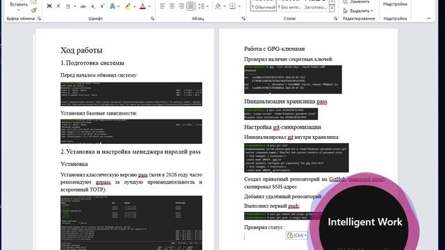Toggle subscript formatting

point(92,6)
